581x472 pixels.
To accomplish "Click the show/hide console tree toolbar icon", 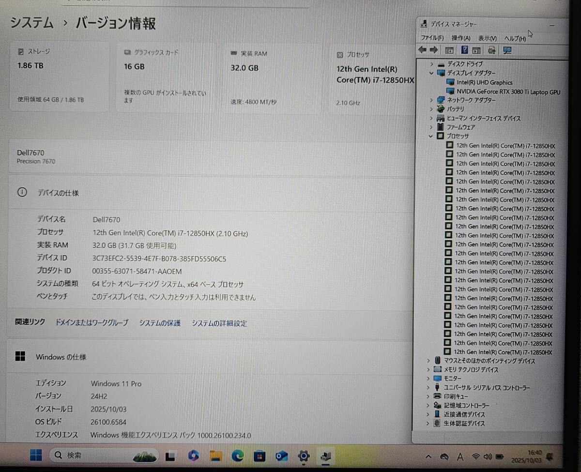I will click(x=449, y=50).
